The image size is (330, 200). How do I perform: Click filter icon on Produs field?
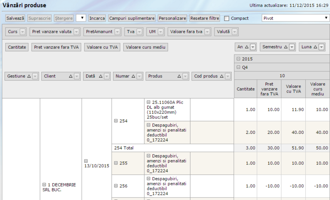coord(185,76)
